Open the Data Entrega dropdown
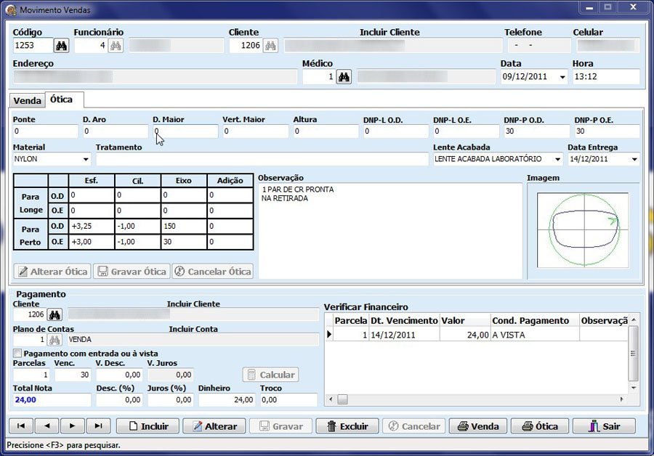The width and height of the screenshot is (654, 456). pyautogui.click(x=634, y=159)
